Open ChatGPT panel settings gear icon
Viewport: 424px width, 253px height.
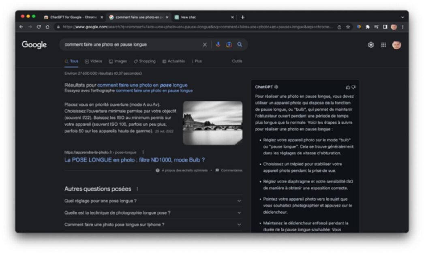tap(276, 87)
